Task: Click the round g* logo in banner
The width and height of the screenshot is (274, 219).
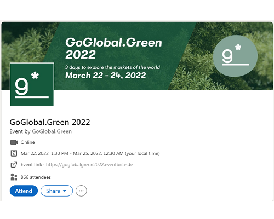Action: coord(236,56)
